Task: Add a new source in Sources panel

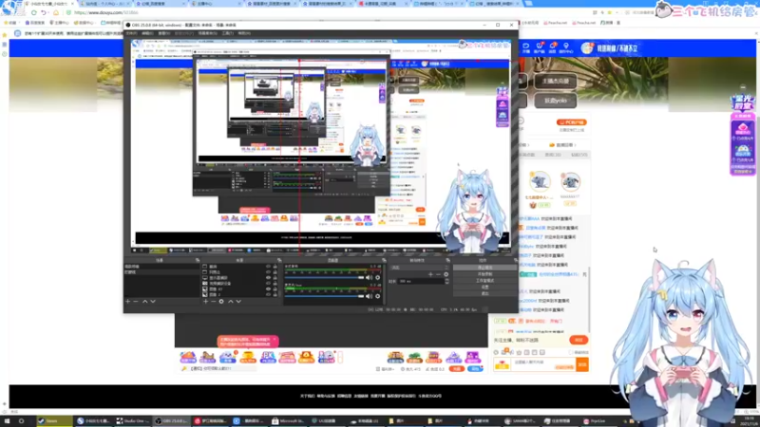Action: click(205, 301)
